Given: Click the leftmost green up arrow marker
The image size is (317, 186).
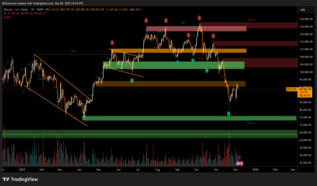Looking at the screenshot, I should click(132, 80).
